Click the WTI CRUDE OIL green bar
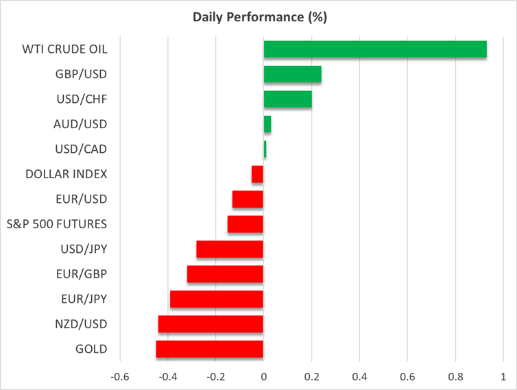 point(375,49)
